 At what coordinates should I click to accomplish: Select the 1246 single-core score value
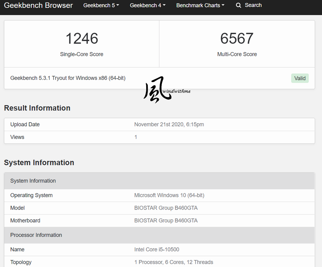click(x=82, y=38)
